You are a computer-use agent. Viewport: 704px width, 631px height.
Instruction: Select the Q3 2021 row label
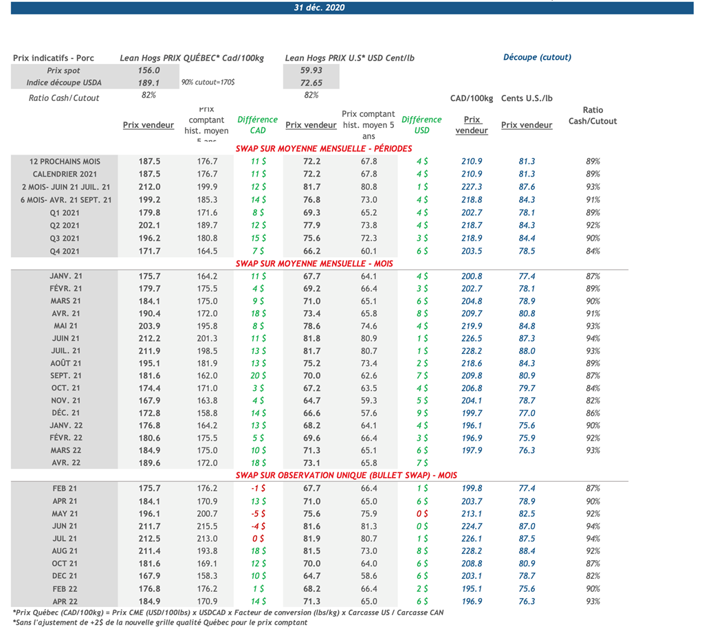(65, 239)
